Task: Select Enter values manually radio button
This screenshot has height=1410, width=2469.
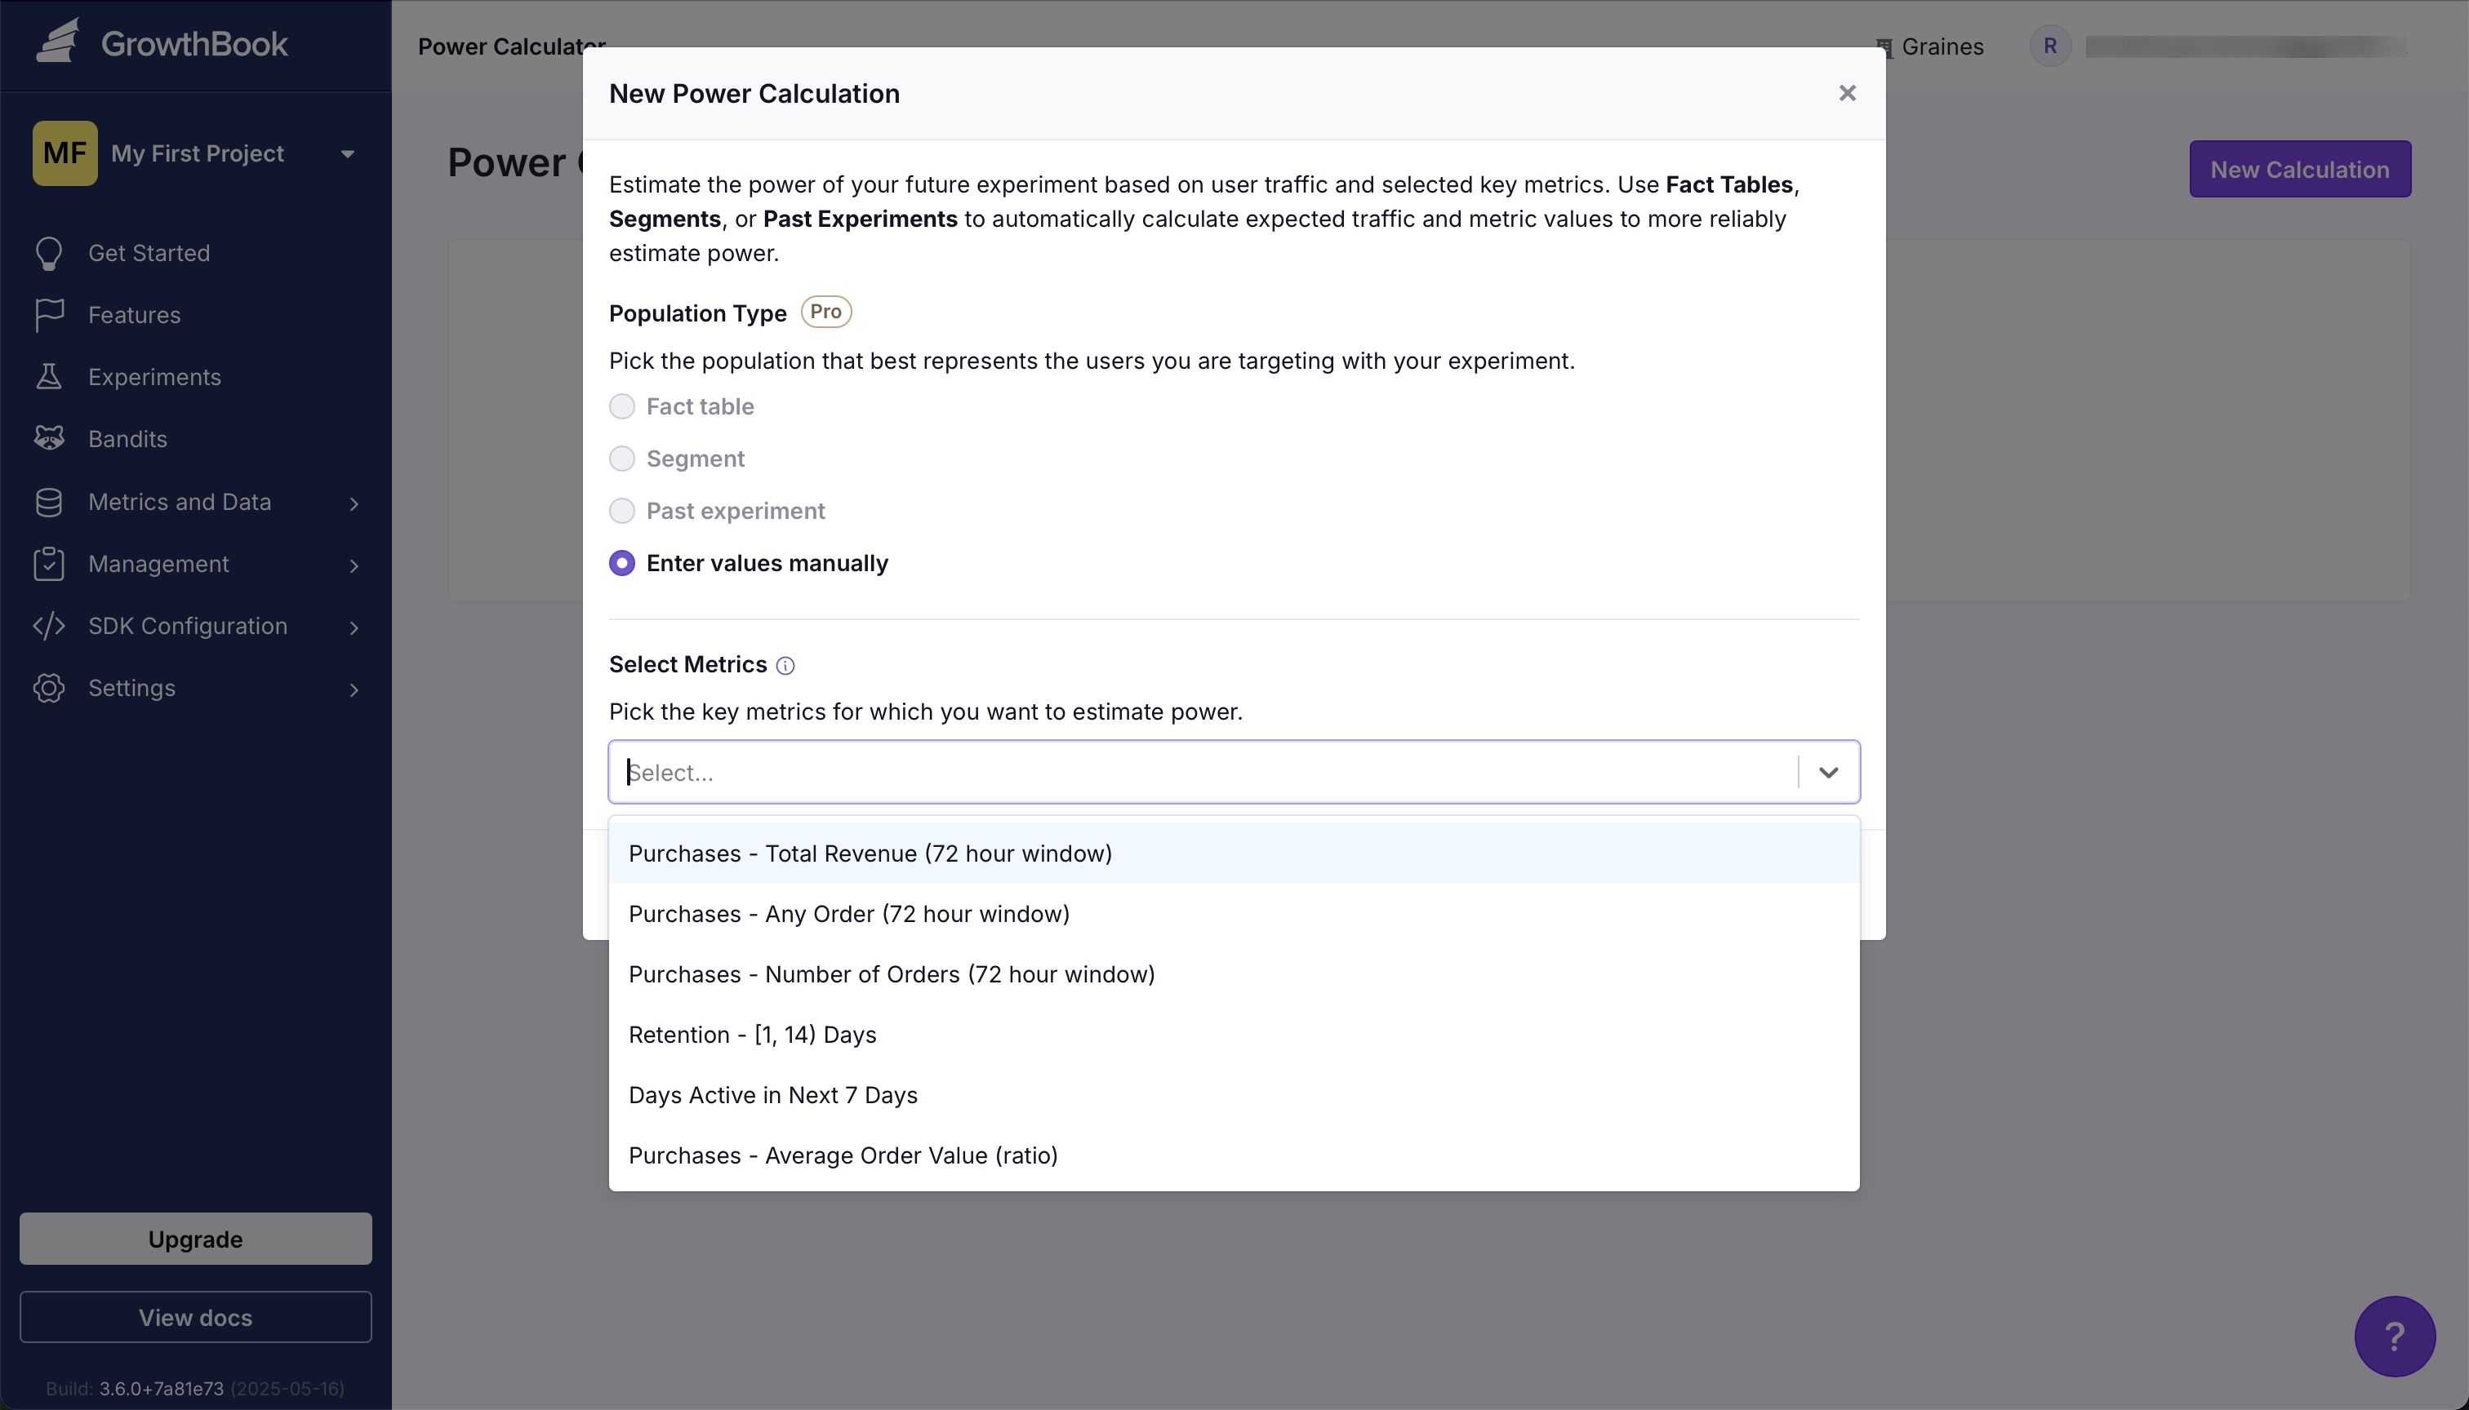Action: 622,564
